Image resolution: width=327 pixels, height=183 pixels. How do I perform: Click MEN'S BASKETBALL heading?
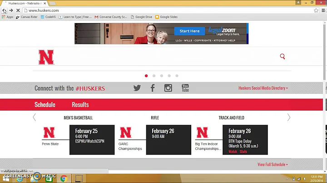pyautogui.click(x=78, y=118)
